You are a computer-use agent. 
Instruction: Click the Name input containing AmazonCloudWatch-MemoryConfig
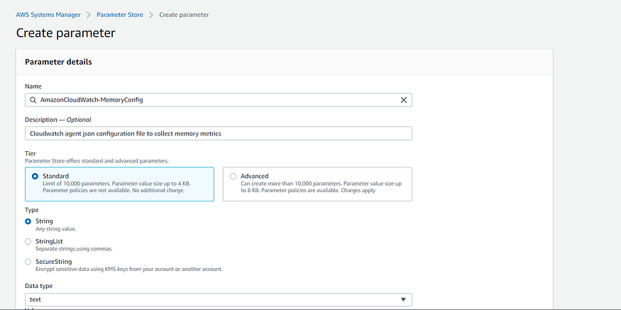point(218,100)
